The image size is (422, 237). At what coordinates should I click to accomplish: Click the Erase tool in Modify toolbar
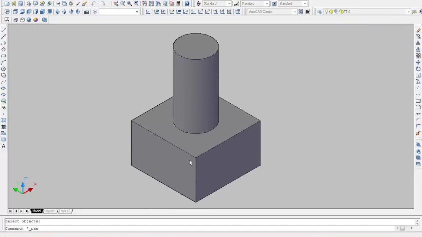click(x=418, y=30)
